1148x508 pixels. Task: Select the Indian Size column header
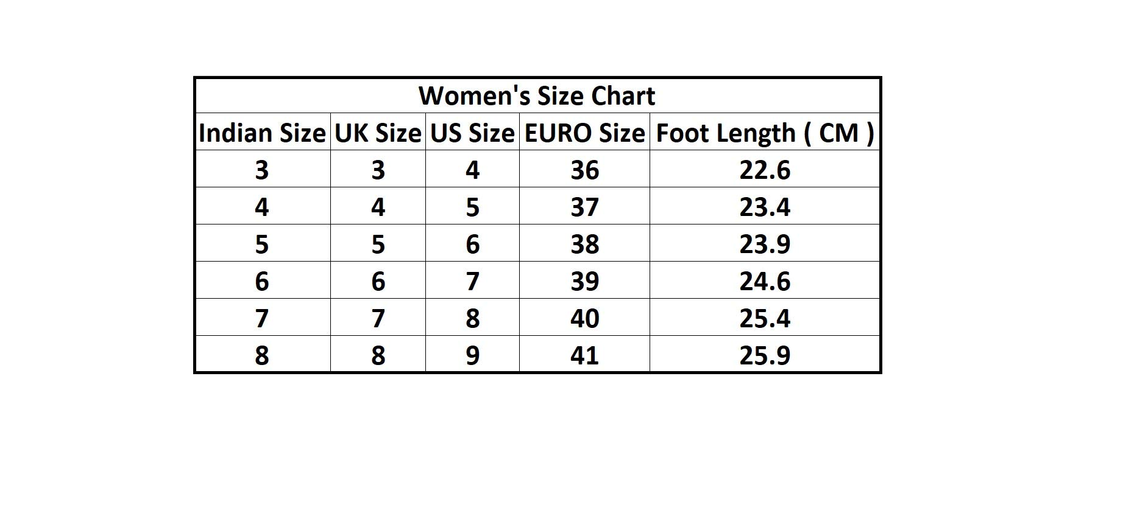click(x=262, y=133)
